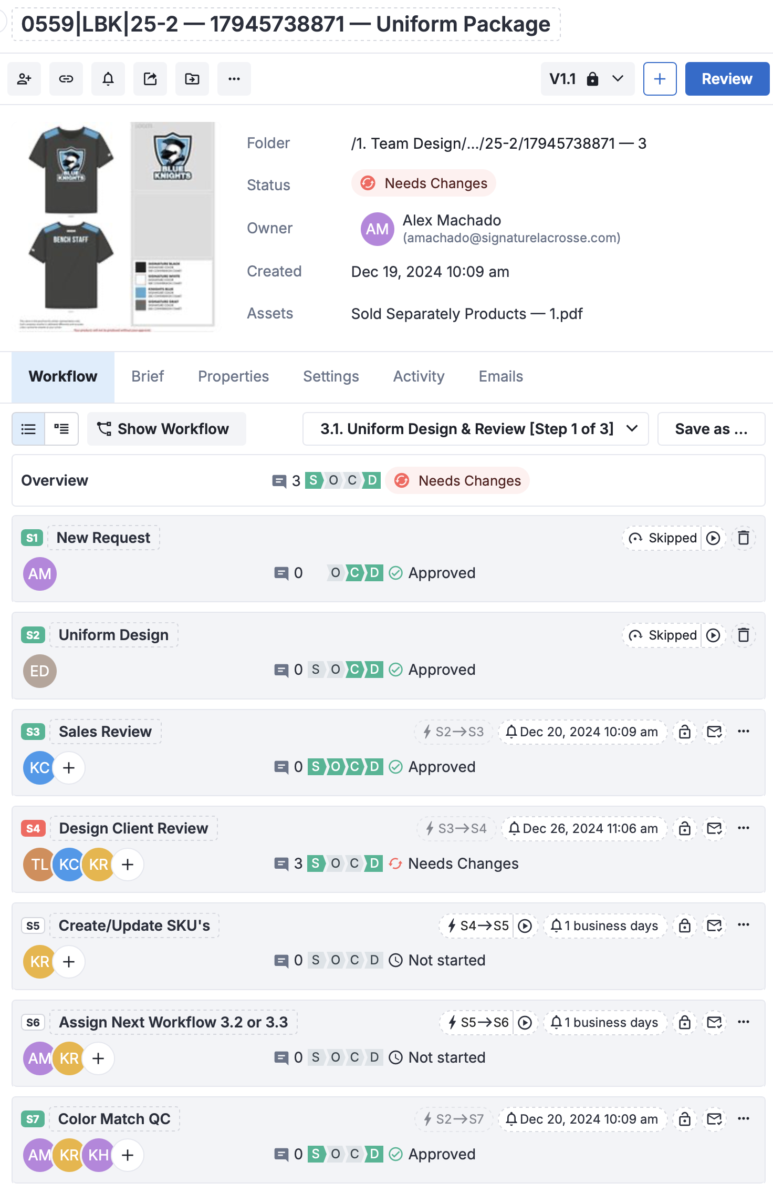Image resolution: width=773 pixels, height=1193 pixels.
Task: Open more options for Design Client Review
Action: pyautogui.click(x=743, y=828)
